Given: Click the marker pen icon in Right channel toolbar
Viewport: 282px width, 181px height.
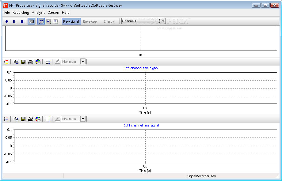Looking at the screenshot, I should tap(57, 119).
